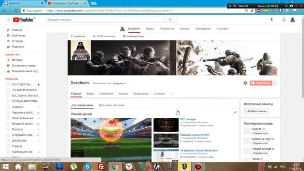Click the zoom magnifier in address bar

click(x=247, y=10)
